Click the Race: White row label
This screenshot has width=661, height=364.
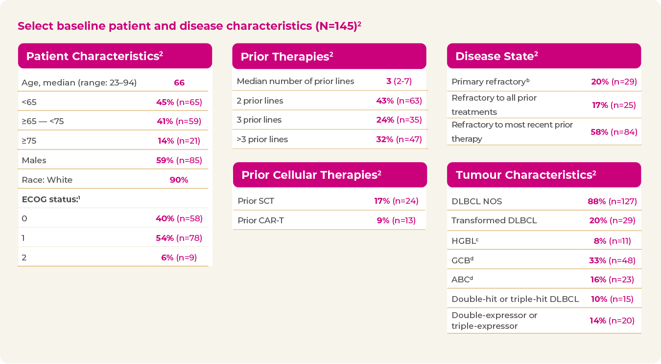click(x=47, y=180)
